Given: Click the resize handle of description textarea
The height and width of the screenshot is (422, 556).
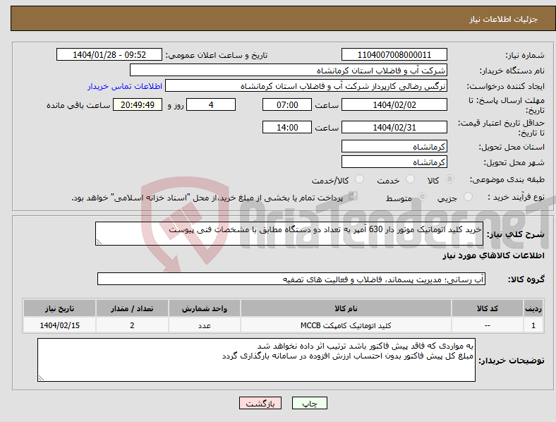Looking at the screenshot, I should (x=99, y=242).
